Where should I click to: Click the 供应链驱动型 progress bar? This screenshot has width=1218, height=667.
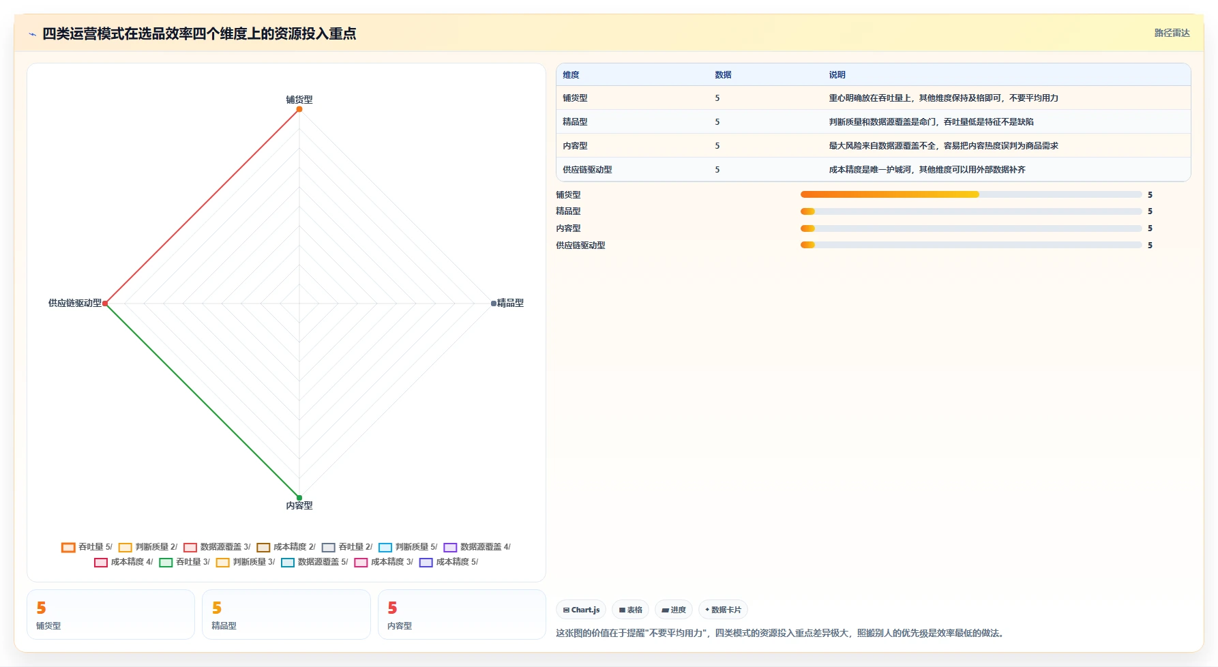(x=971, y=245)
